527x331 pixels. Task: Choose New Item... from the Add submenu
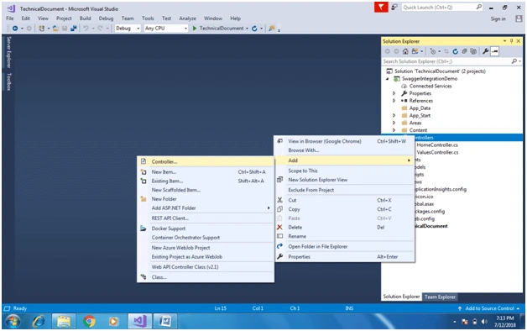coord(206,172)
